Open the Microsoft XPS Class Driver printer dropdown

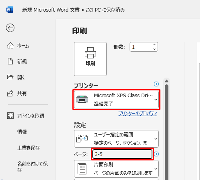[x=116, y=100]
